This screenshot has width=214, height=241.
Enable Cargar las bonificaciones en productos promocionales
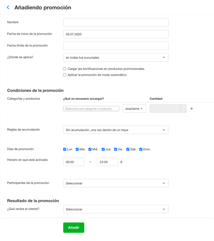65,69
